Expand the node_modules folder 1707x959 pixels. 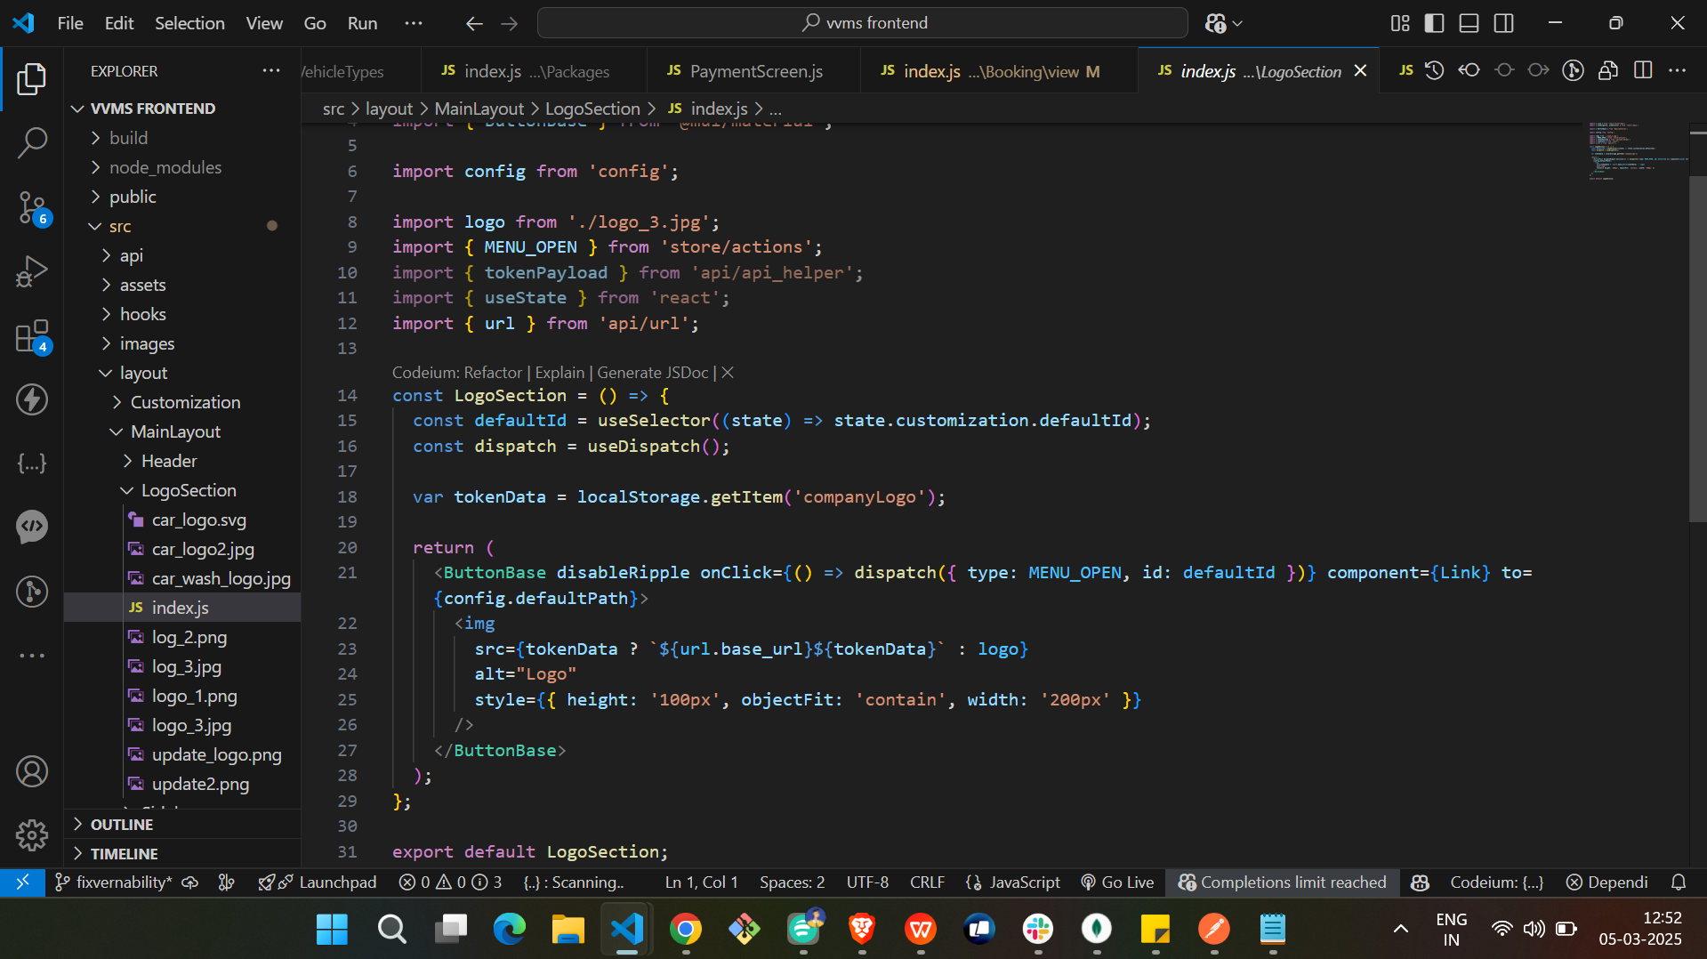pyautogui.click(x=165, y=167)
